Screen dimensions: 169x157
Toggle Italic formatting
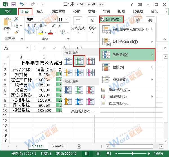(x=35, y=26)
